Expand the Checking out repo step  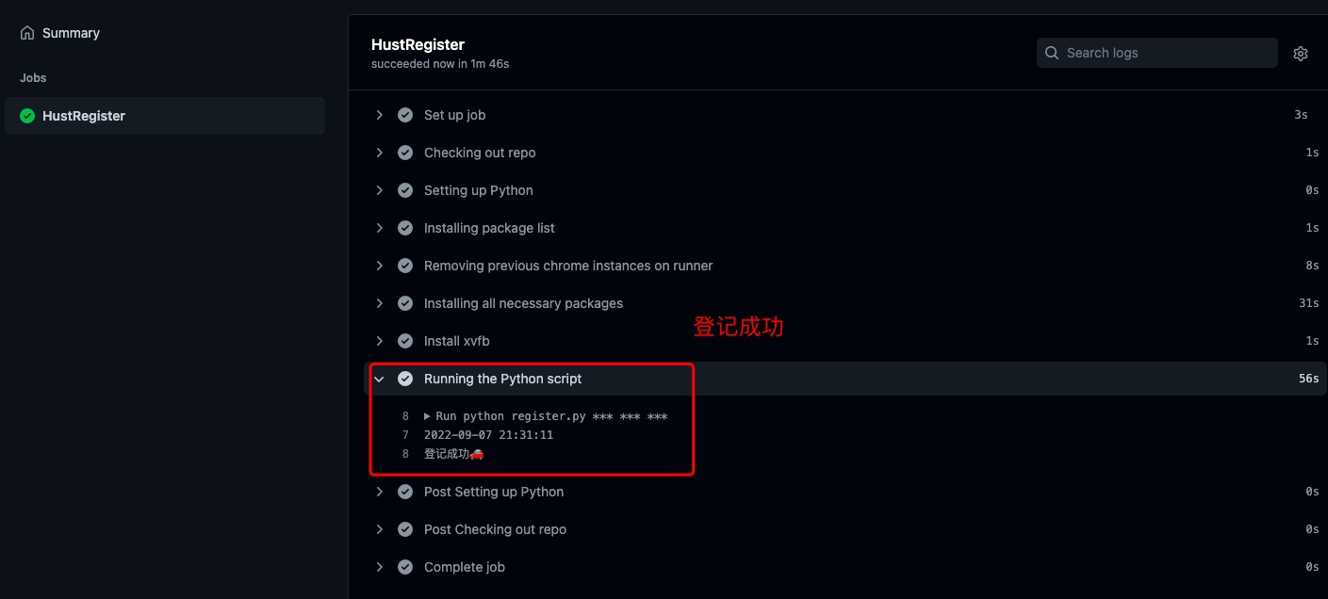point(380,152)
